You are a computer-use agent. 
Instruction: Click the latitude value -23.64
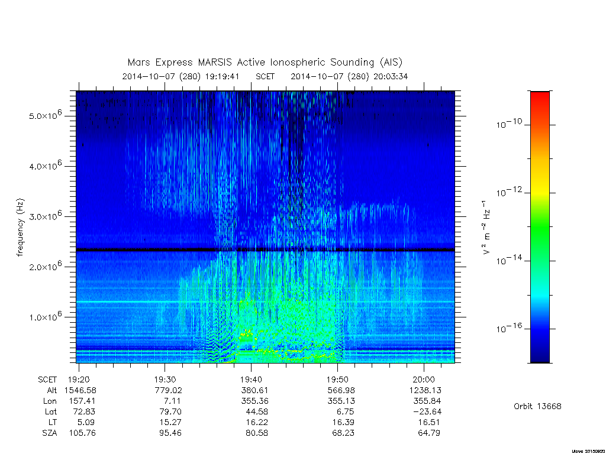tap(427, 411)
